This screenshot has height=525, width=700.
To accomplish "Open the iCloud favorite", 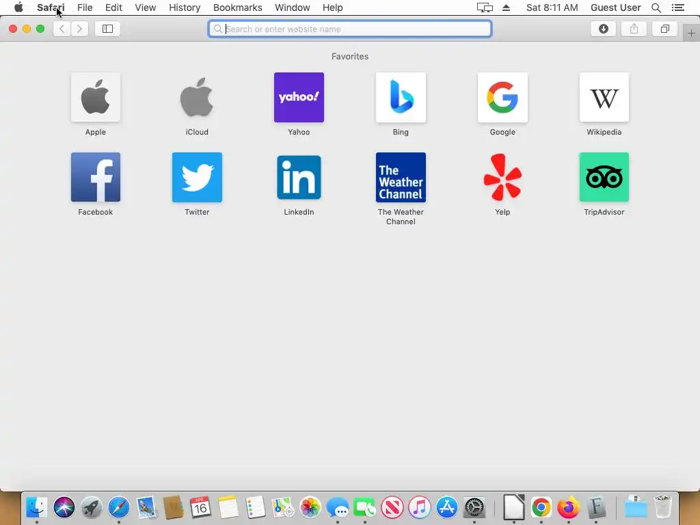I will click(x=197, y=97).
